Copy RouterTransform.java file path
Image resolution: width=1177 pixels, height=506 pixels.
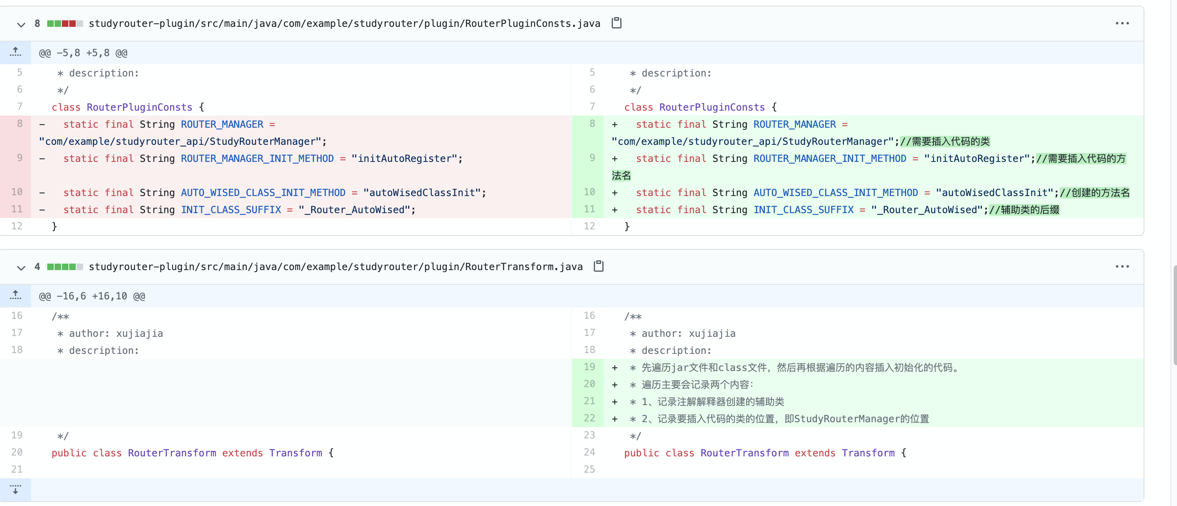tap(599, 266)
